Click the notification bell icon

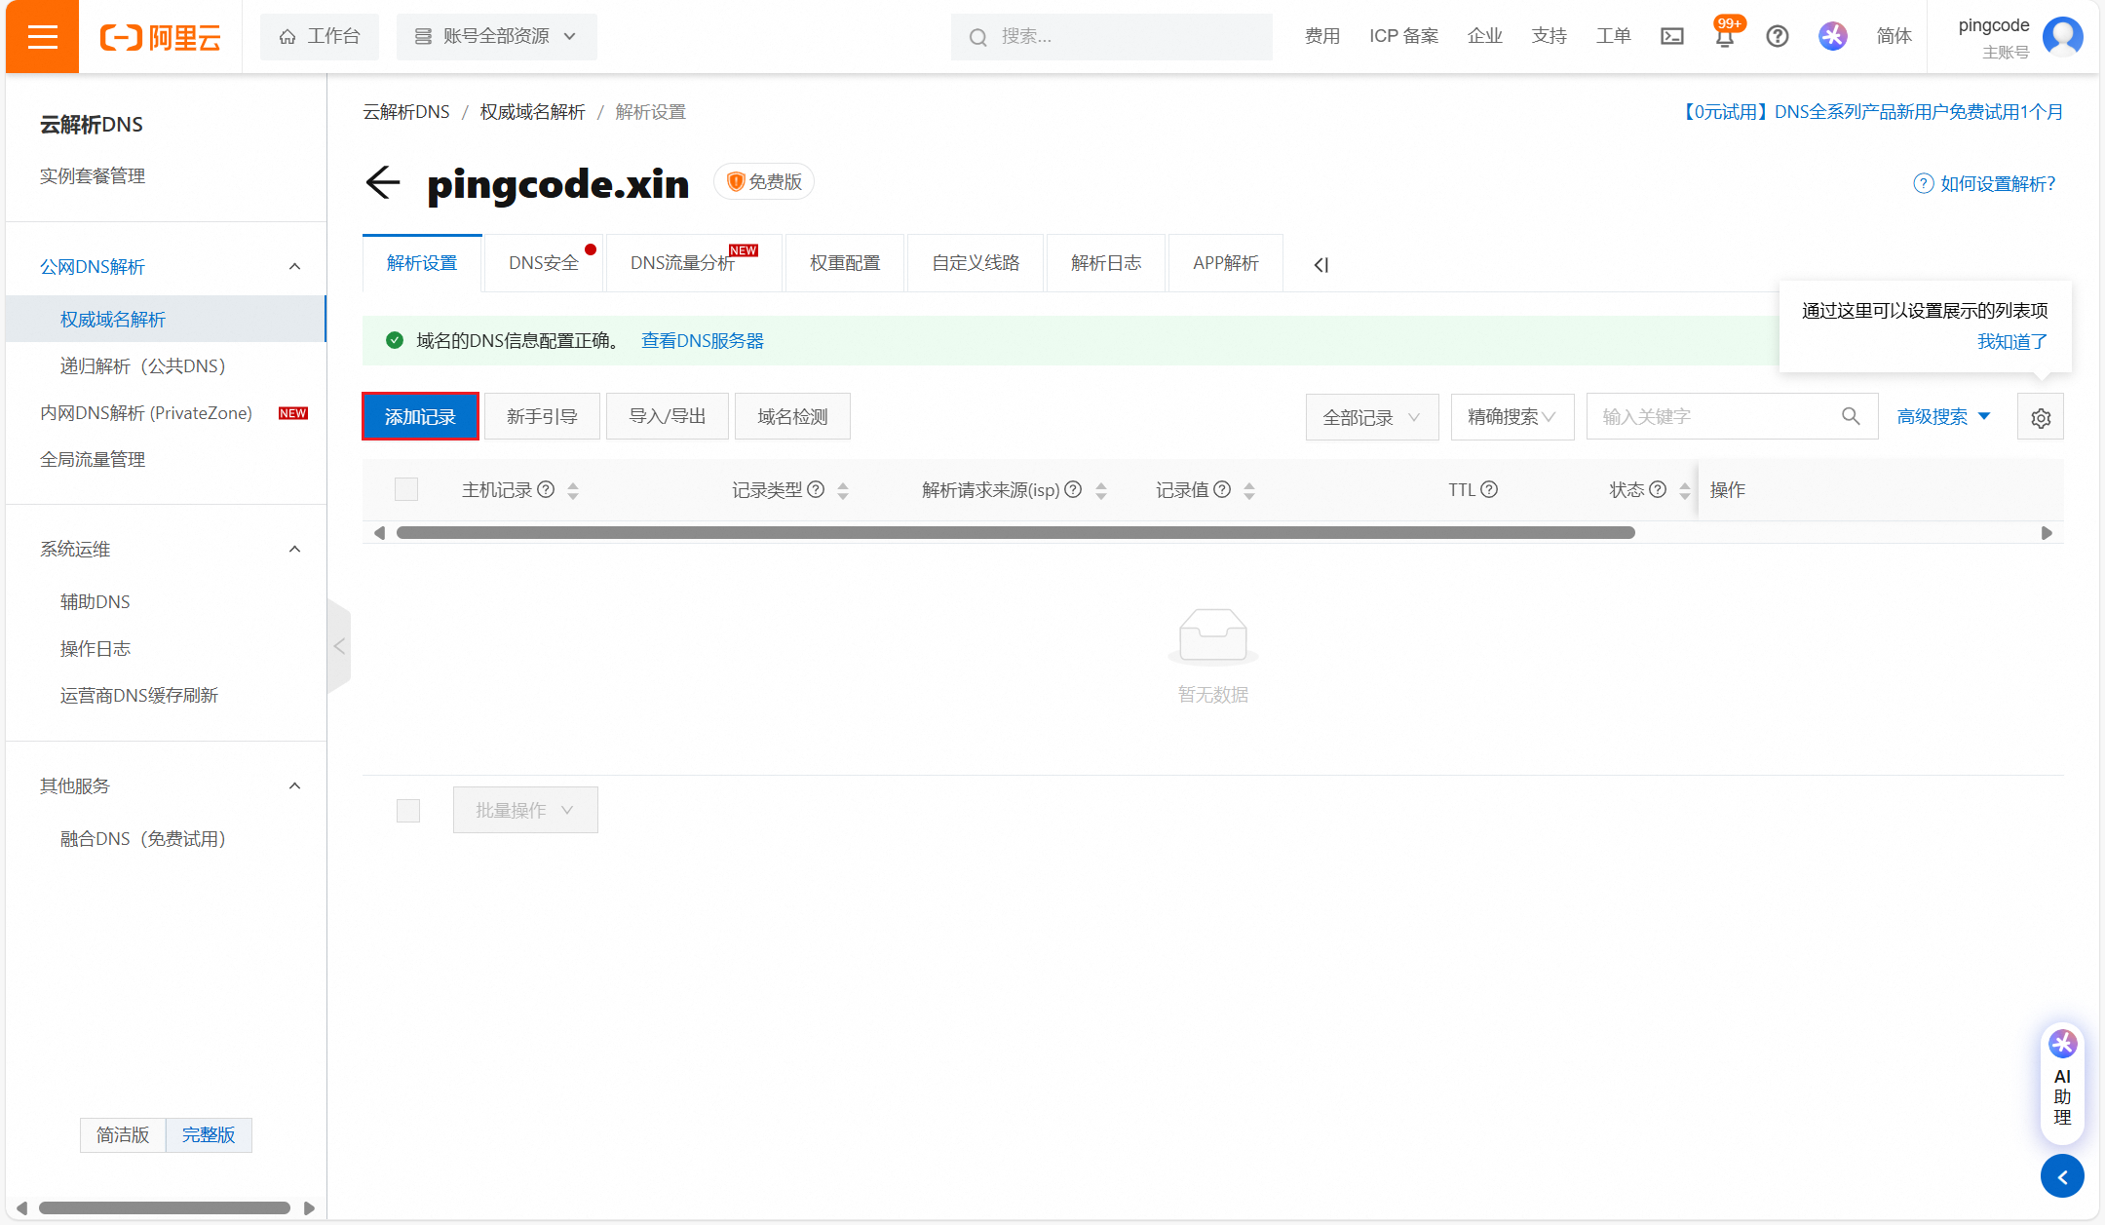(x=1724, y=37)
